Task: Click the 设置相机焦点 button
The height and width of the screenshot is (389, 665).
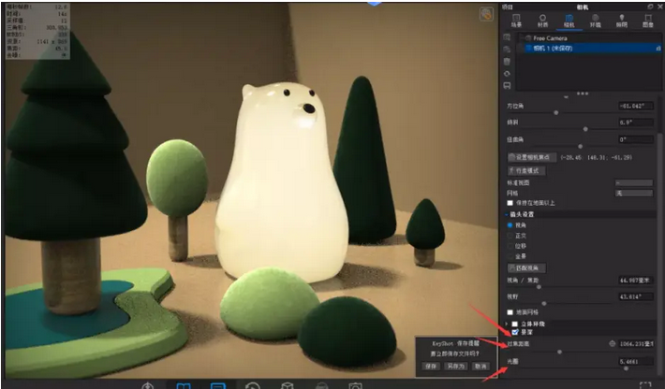Action: (x=531, y=156)
